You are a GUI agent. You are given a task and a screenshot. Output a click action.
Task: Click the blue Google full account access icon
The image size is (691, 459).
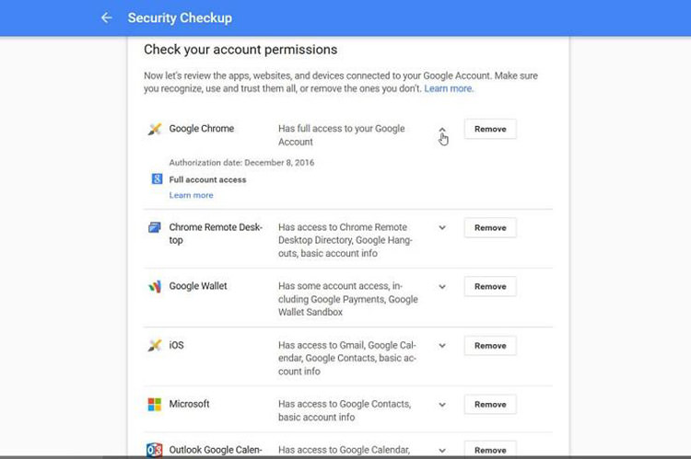(x=157, y=179)
